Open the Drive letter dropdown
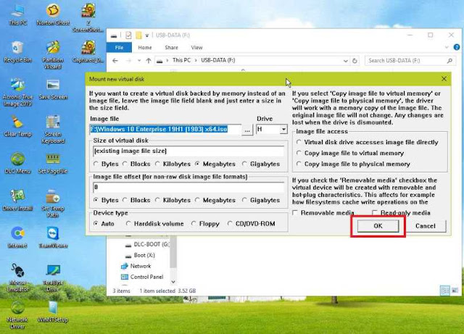The width and height of the screenshot is (464, 334). (x=283, y=129)
